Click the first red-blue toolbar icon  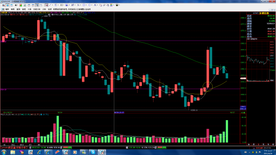pyautogui.click(x=3, y=5)
